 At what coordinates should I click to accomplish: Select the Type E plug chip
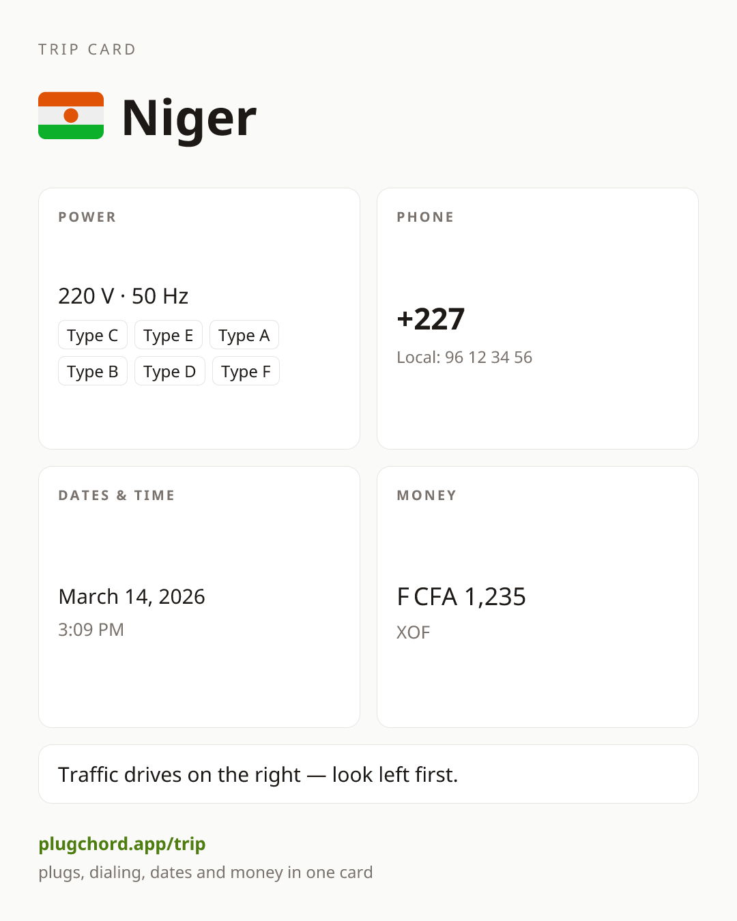point(169,335)
